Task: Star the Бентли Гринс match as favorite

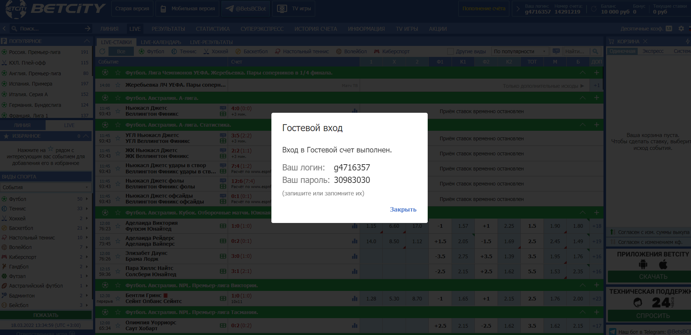Action: 118,299
